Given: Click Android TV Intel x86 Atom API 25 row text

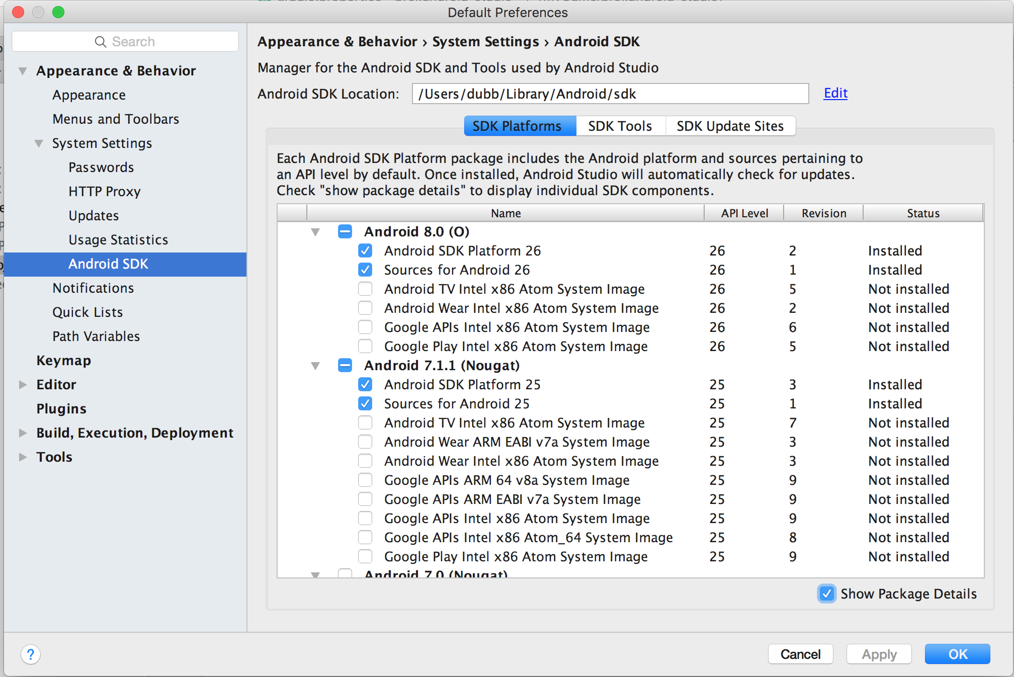Looking at the screenshot, I should pos(515,422).
